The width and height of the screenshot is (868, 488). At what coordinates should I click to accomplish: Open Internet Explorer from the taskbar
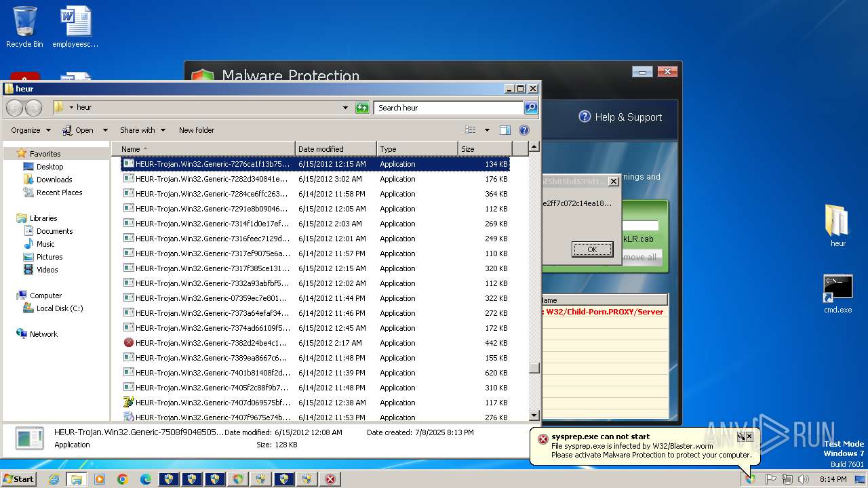(54, 479)
